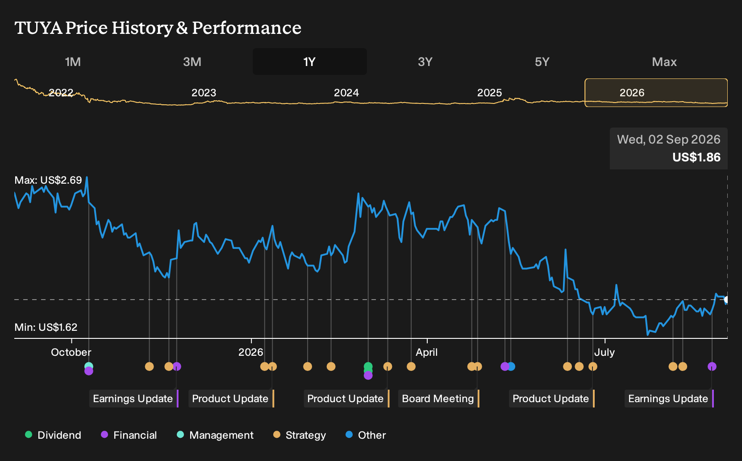Click the teal Management event marker near October

pyautogui.click(x=89, y=366)
